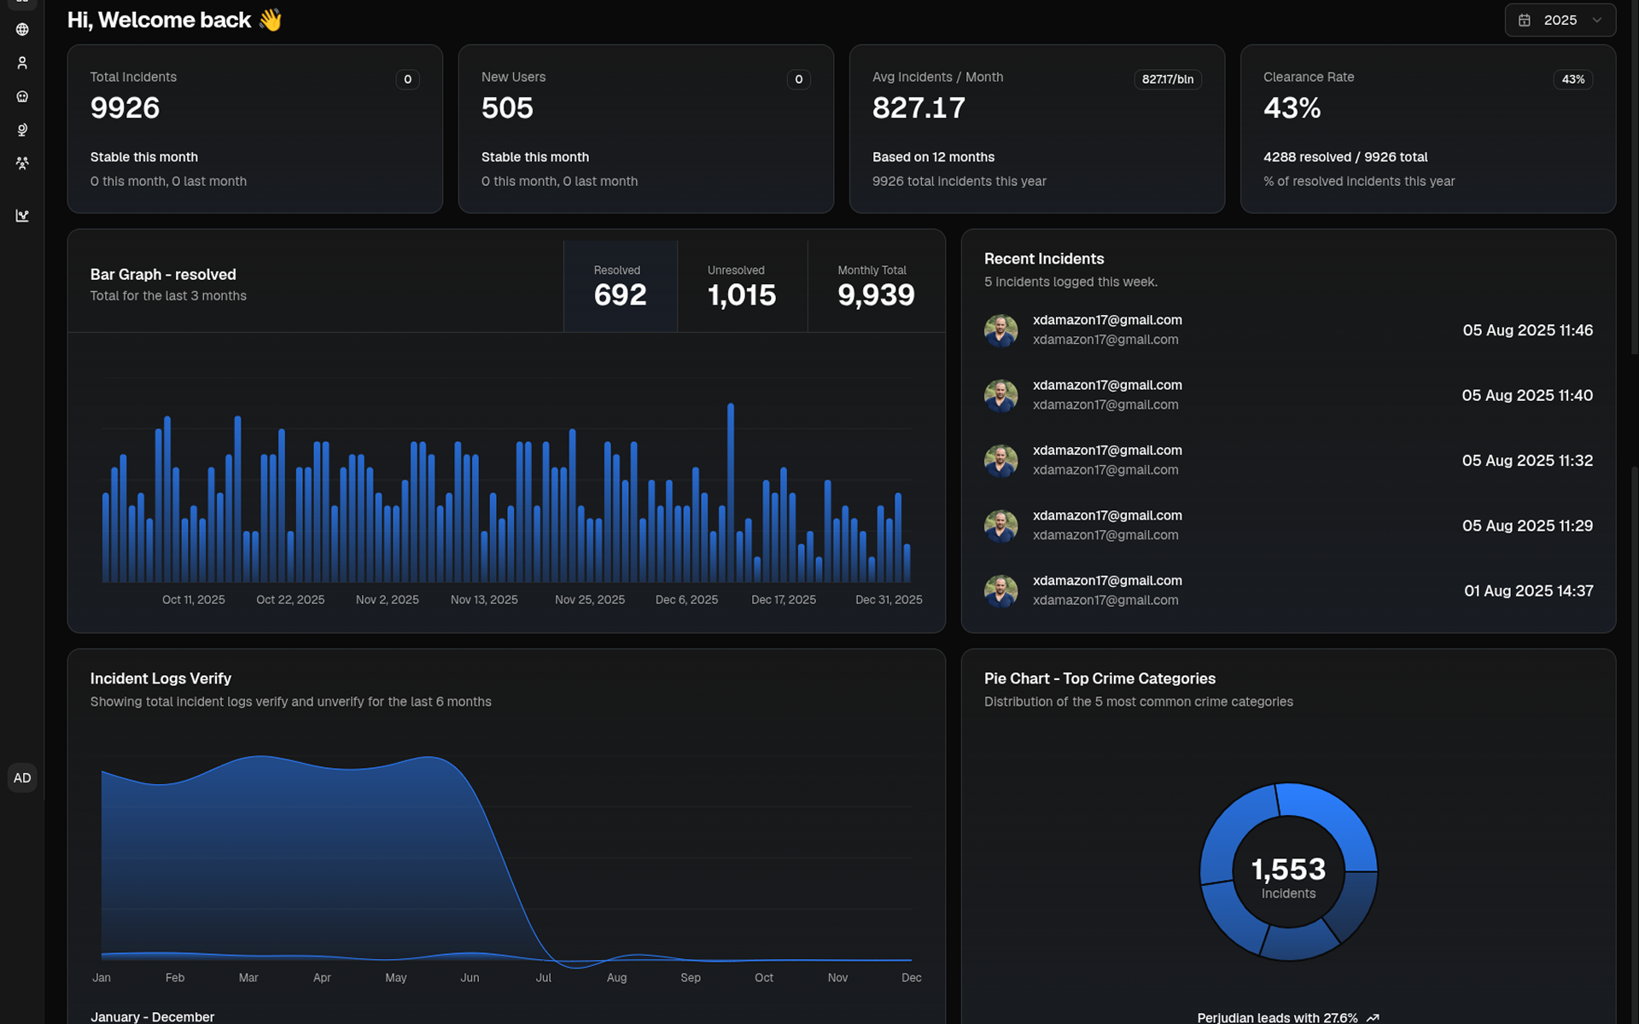Open the desk globe icon in sidebar
Image resolution: width=1639 pixels, height=1024 pixels.
[x=22, y=130]
